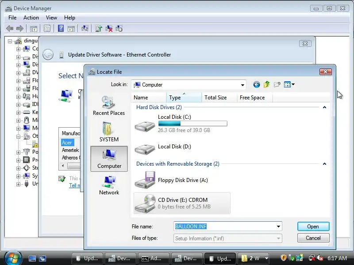
Task: Sort by the Name column header
Action: pyautogui.click(x=149, y=98)
